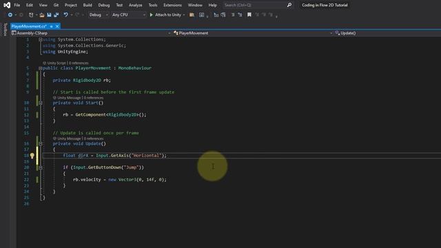The image size is (441, 248).
Task: Collapse the Start() method block
Action: pos(40,103)
